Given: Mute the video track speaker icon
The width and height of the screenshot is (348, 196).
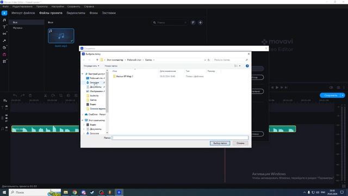Looking at the screenshot, I should pos(7,118).
